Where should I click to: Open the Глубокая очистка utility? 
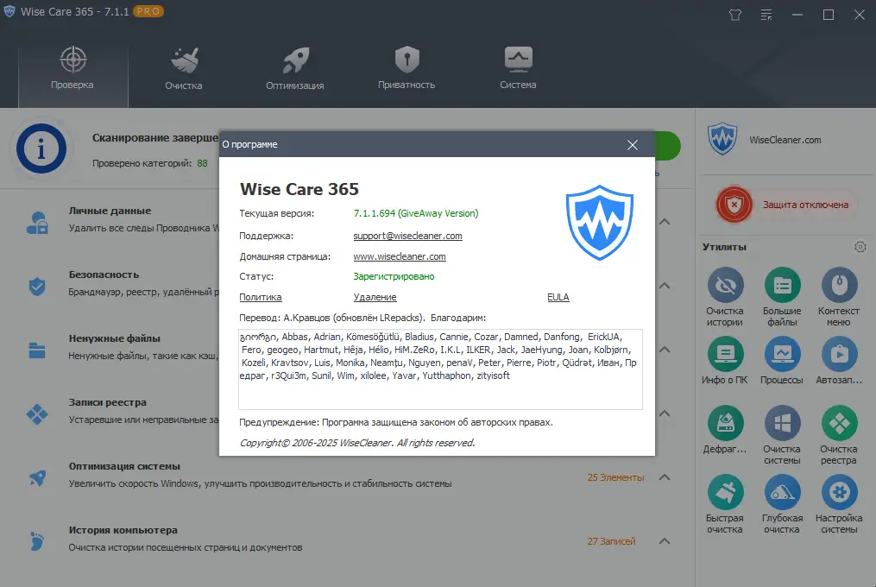(x=782, y=504)
